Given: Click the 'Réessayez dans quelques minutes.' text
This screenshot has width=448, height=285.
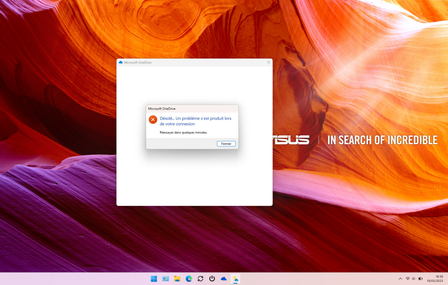Looking at the screenshot, I should pyautogui.click(x=183, y=132).
